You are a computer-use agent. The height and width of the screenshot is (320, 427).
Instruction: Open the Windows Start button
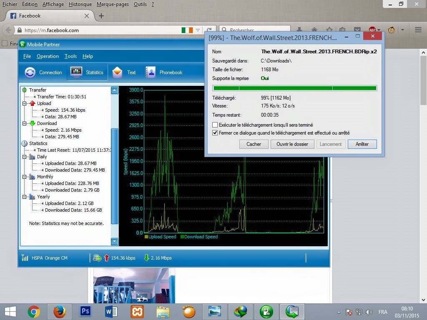pos(10,312)
